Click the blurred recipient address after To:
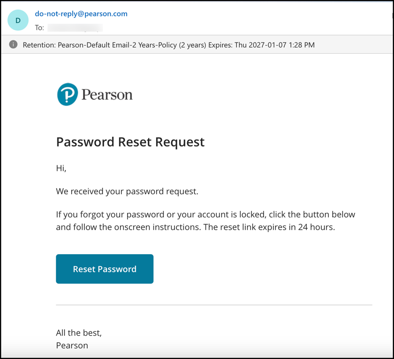Image resolution: width=394 pixels, height=359 pixels. 75,28
